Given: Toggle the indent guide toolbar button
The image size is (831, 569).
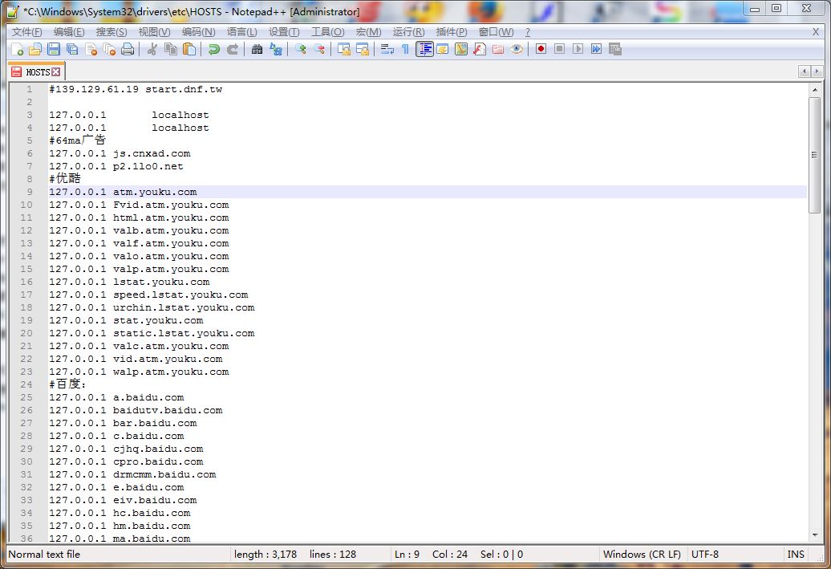Looking at the screenshot, I should [424, 49].
